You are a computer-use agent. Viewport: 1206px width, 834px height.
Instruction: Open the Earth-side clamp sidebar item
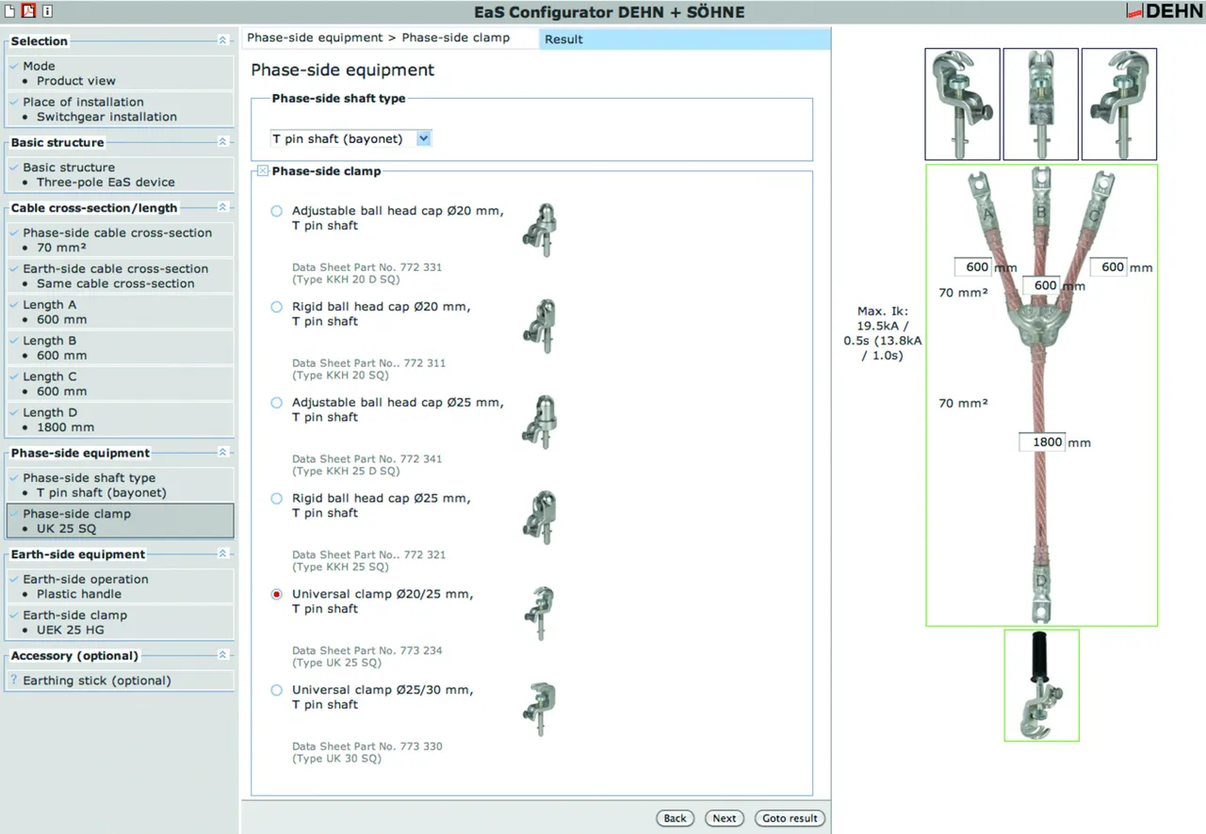coord(119,622)
